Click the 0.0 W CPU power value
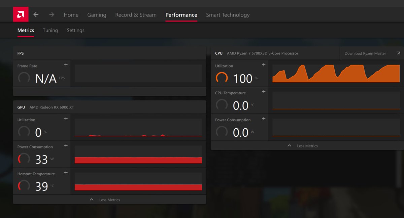The image size is (404, 218). pos(241,133)
